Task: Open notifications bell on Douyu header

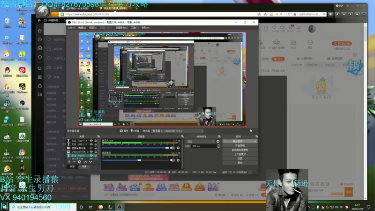Action: pyautogui.click(x=299, y=29)
